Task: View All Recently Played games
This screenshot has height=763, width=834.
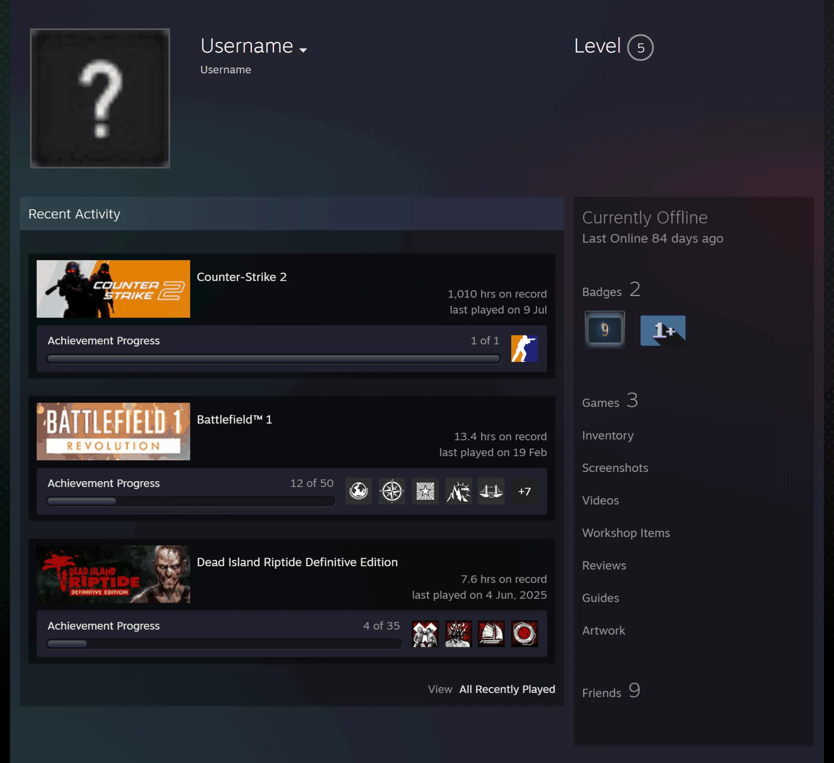Action: point(507,689)
